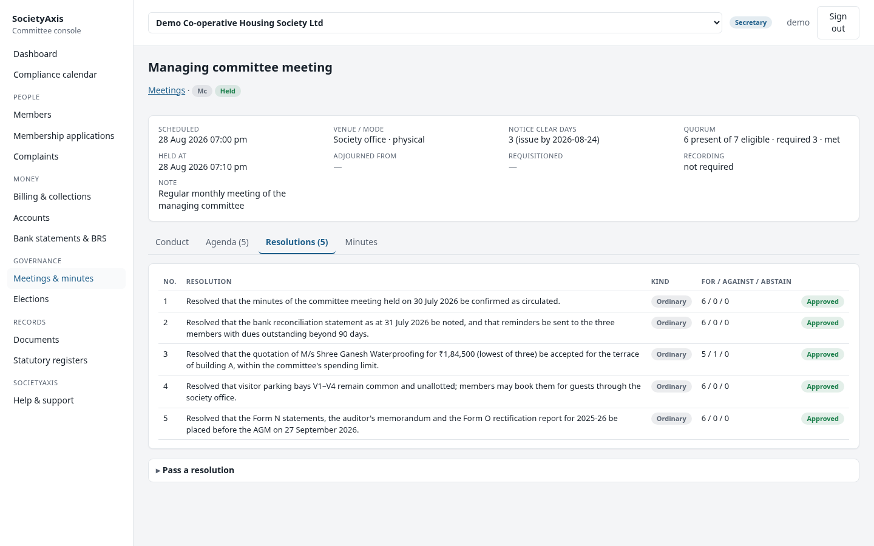
Task: Click the Approved badge for resolution 1
Action: coord(822,302)
